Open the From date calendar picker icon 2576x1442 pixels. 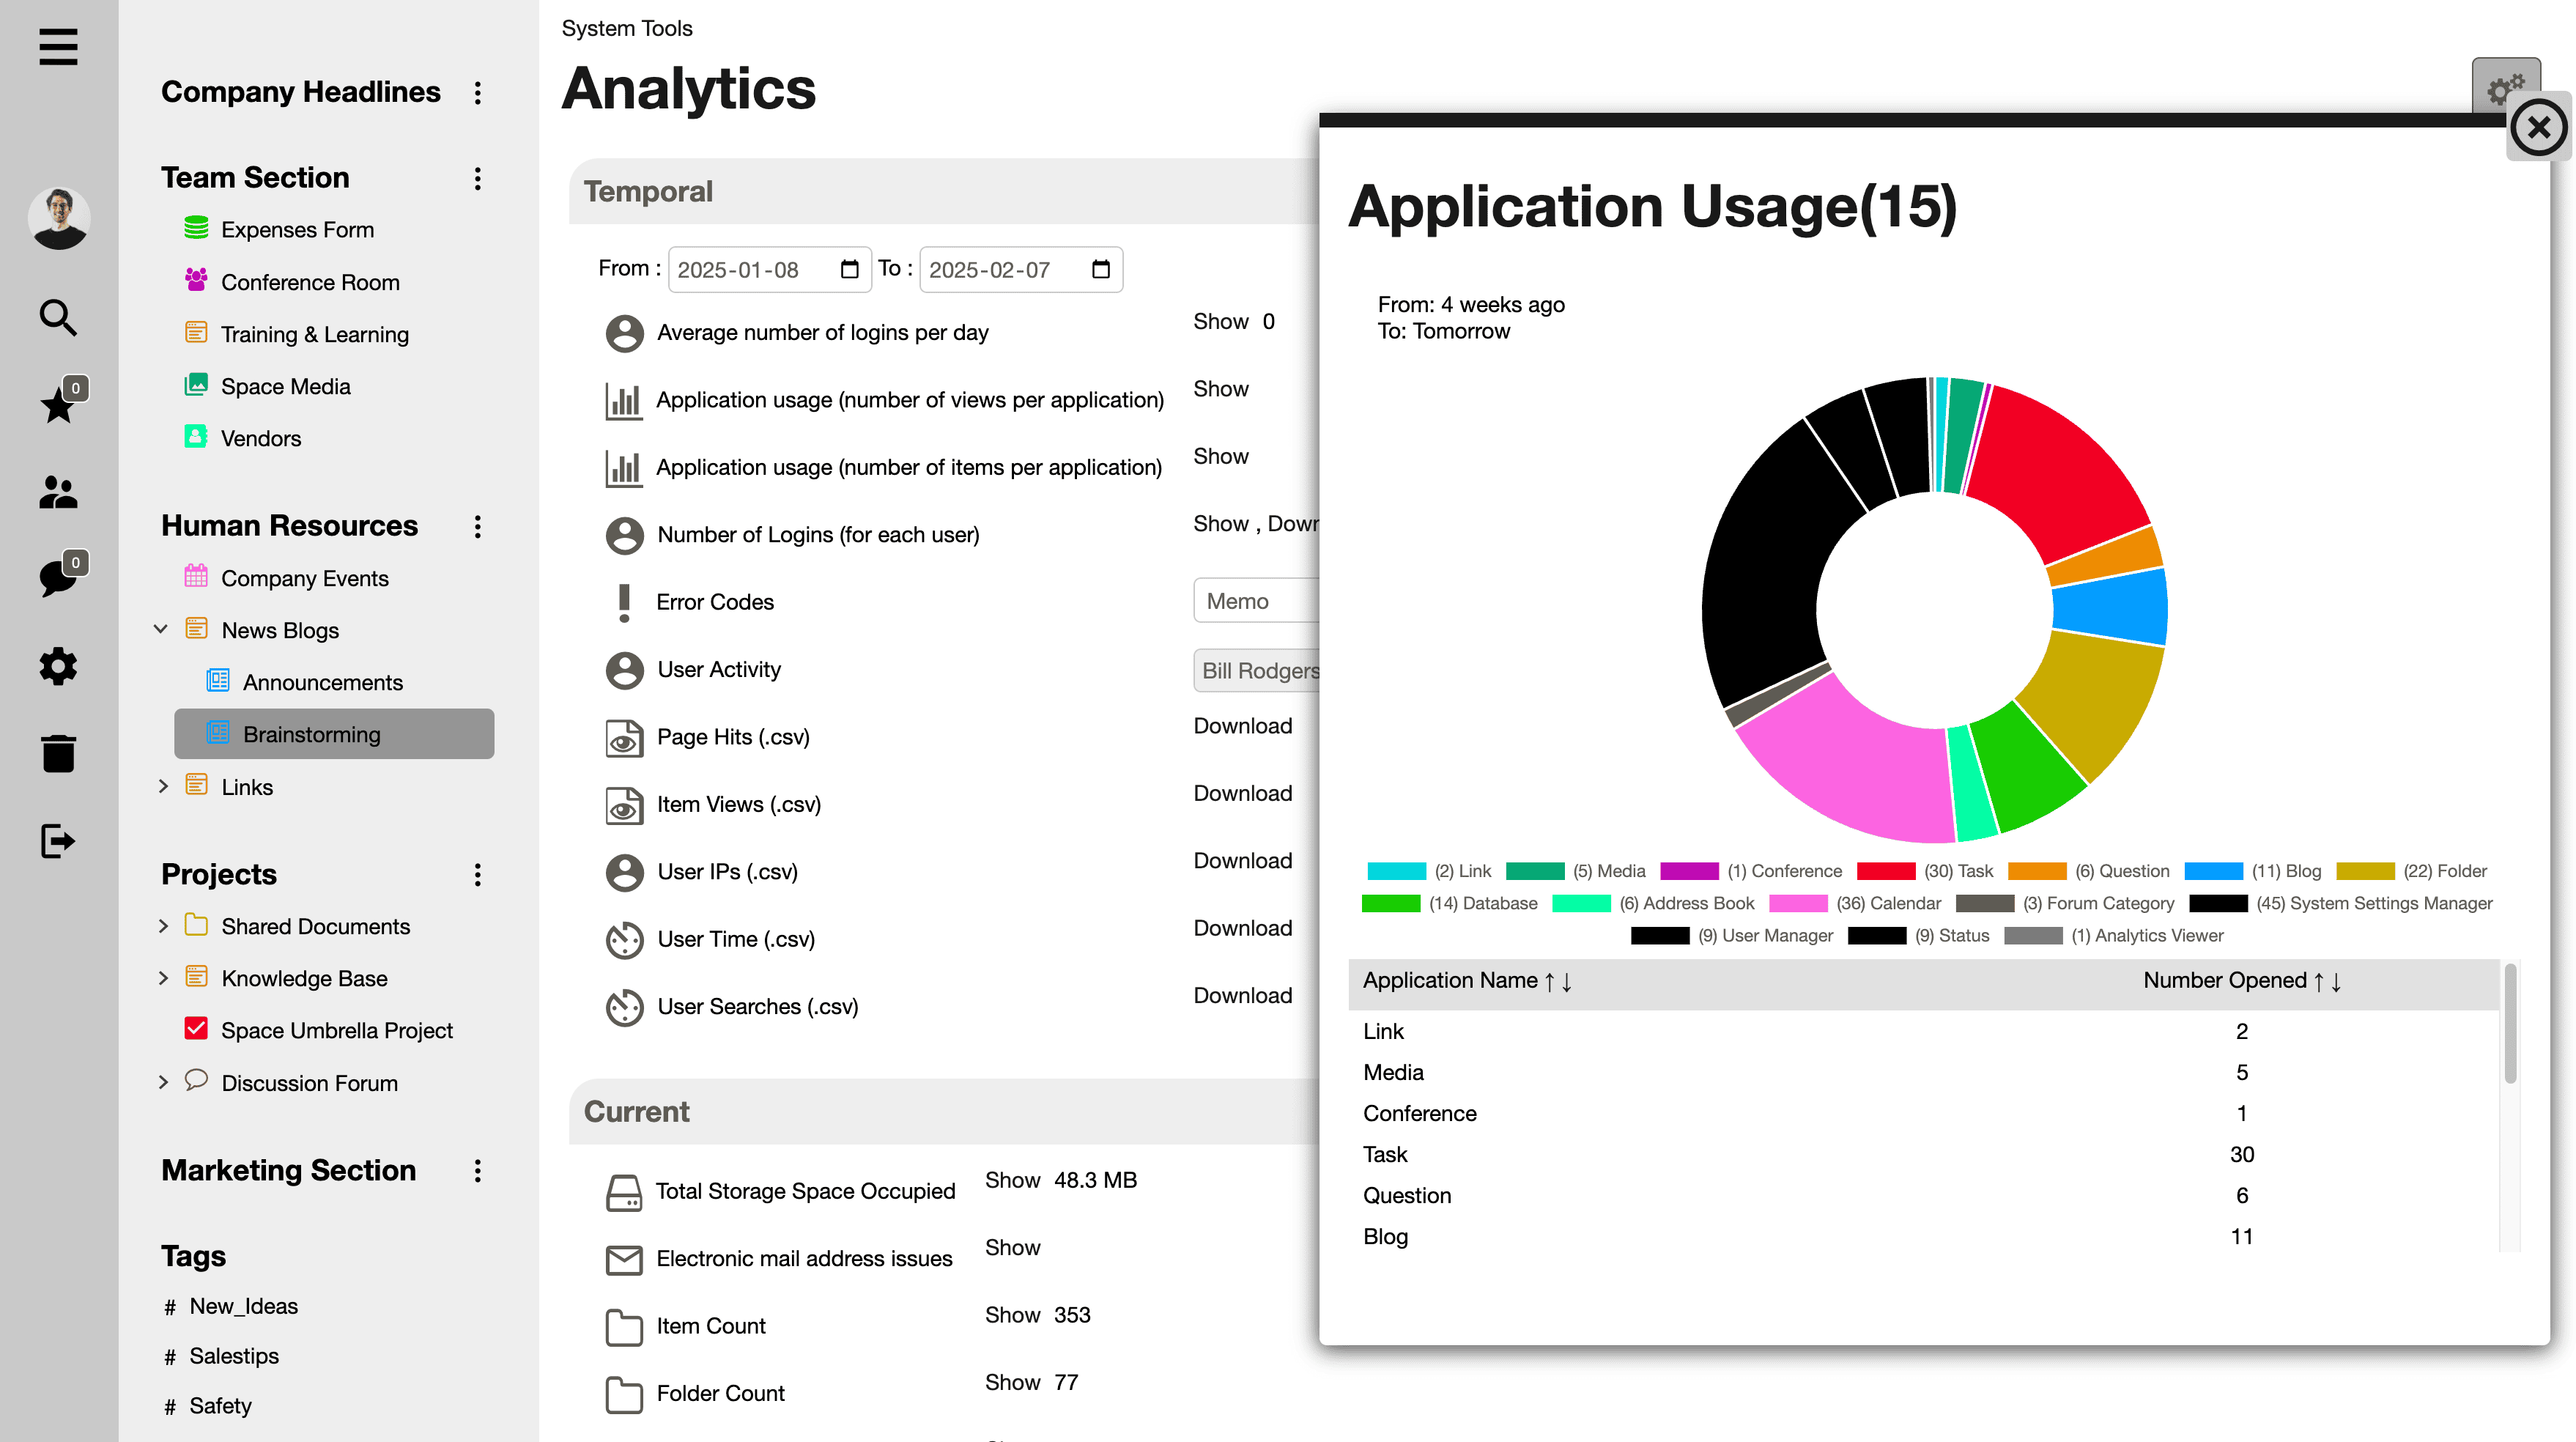(849, 269)
